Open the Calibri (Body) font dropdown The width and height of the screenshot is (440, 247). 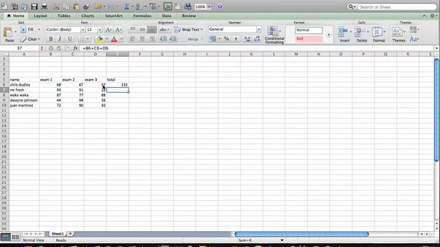point(82,30)
